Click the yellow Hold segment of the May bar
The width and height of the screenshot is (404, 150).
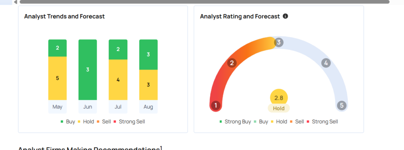[58, 78]
